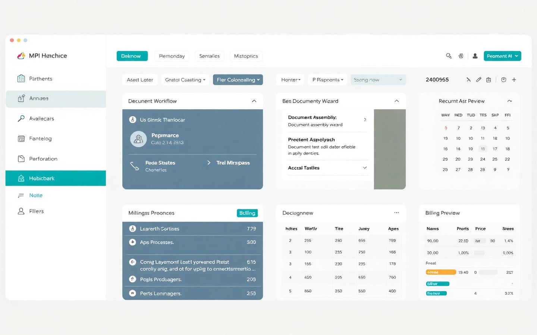
Task: Click the Siluer teal bar
Action: point(438,284)
